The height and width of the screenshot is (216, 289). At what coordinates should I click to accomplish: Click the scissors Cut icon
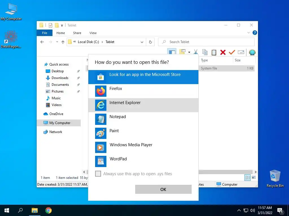196,52
